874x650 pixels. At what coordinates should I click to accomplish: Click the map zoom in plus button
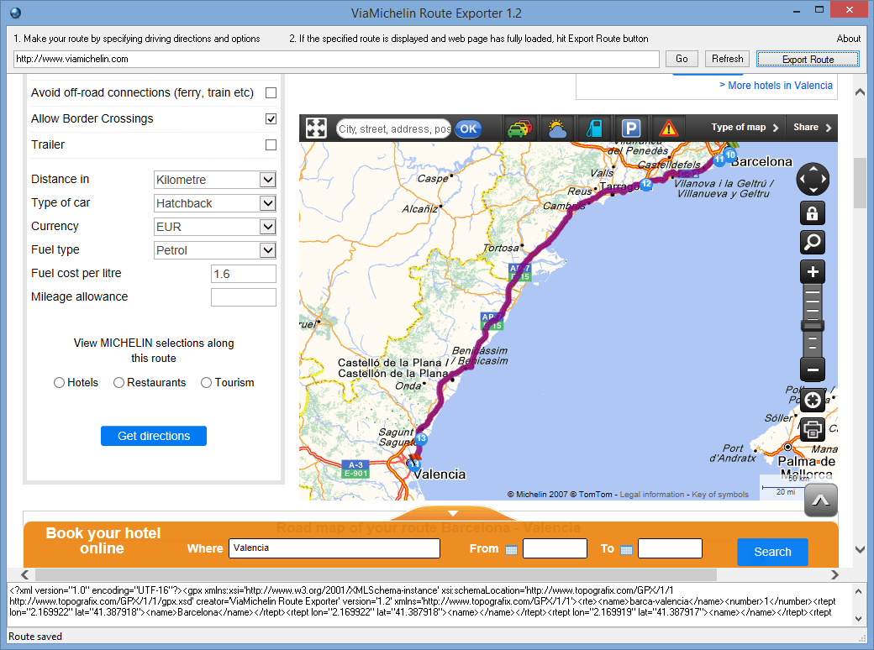tap(812, 272)
